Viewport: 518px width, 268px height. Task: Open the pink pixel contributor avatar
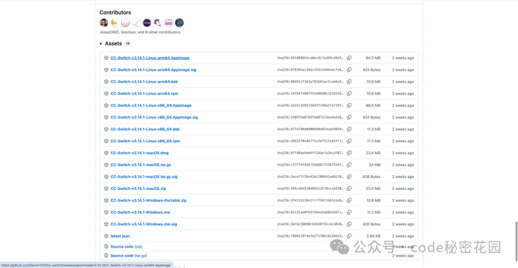[x=169, y=23]
